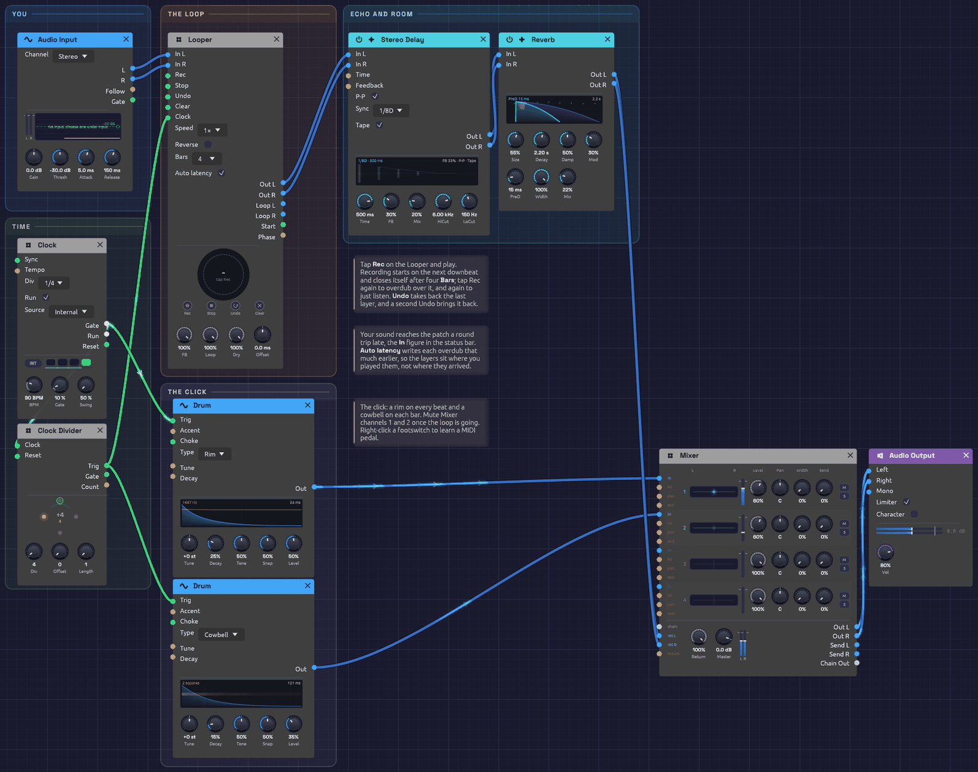This screenshot has width=978, height=772.
Task: Click the Cowbell Drum module waveform icon
Action: pos(183,585)
